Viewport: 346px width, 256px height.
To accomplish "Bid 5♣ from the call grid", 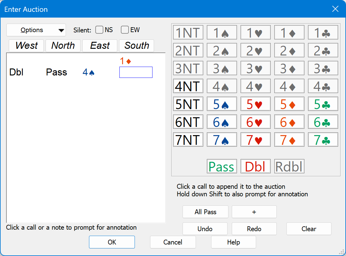I will pos(323,104).
